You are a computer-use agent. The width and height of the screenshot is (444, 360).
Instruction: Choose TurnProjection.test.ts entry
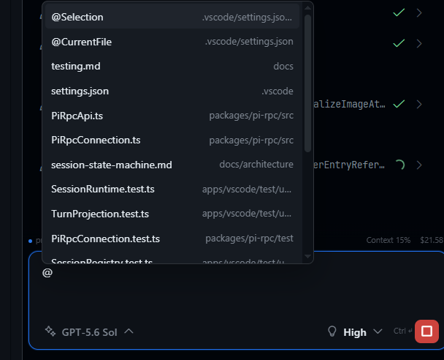pos(172,214)
